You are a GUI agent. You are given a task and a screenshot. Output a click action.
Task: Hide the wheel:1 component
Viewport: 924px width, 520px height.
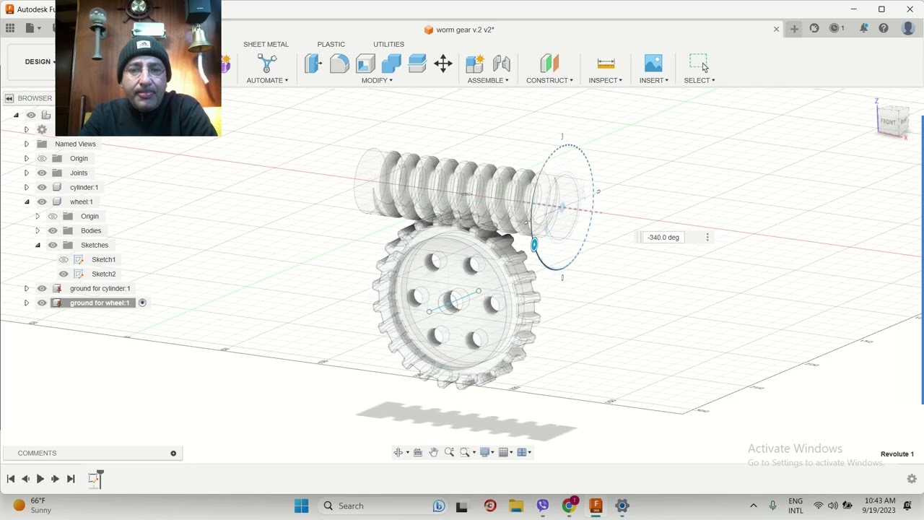click(x=42, y=201)
